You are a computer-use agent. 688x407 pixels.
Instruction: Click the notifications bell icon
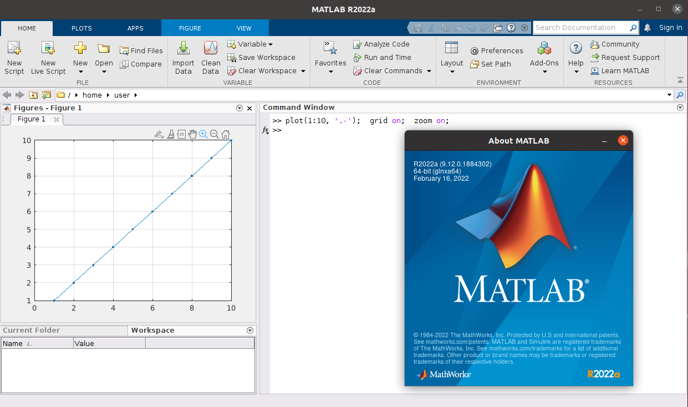(x=648, y=28)
